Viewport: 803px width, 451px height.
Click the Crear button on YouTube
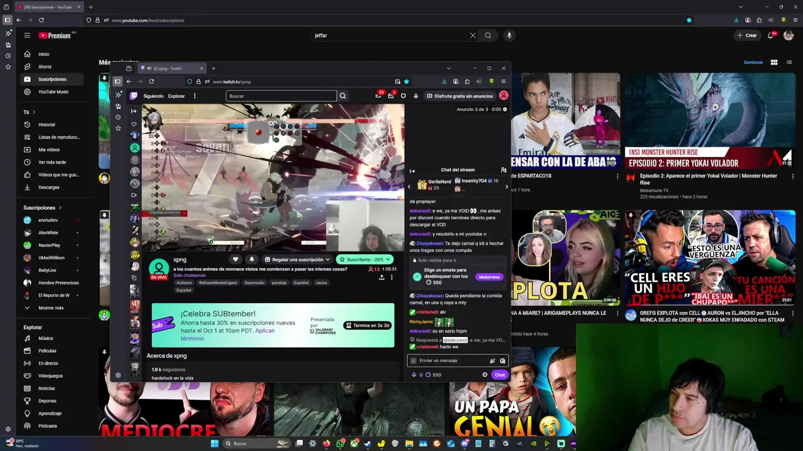pyautogui.click(x=747, y=36)
